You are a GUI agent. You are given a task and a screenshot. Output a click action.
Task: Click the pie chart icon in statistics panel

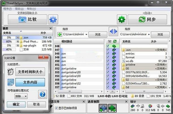coord(150,106)
